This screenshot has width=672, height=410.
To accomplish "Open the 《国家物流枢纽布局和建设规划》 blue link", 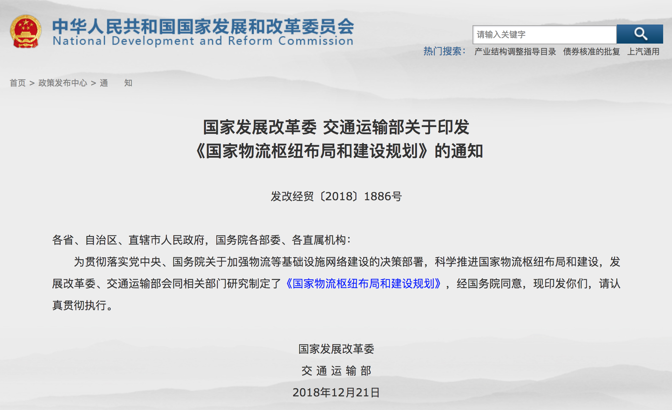I will 363,284.
